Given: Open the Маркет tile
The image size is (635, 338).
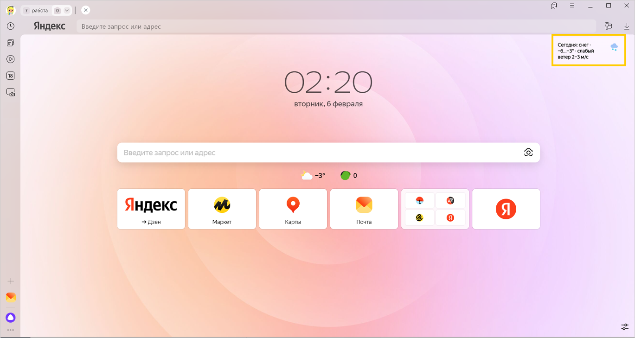Looking at the screenshot, I should [x=222, y=209].
